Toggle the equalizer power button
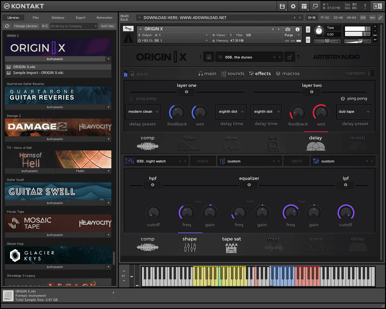Screen dimensions: 386x309 click(249, 185)
